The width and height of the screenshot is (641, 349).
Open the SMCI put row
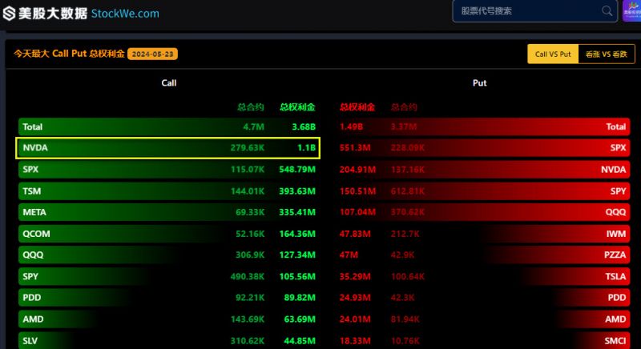483,340
